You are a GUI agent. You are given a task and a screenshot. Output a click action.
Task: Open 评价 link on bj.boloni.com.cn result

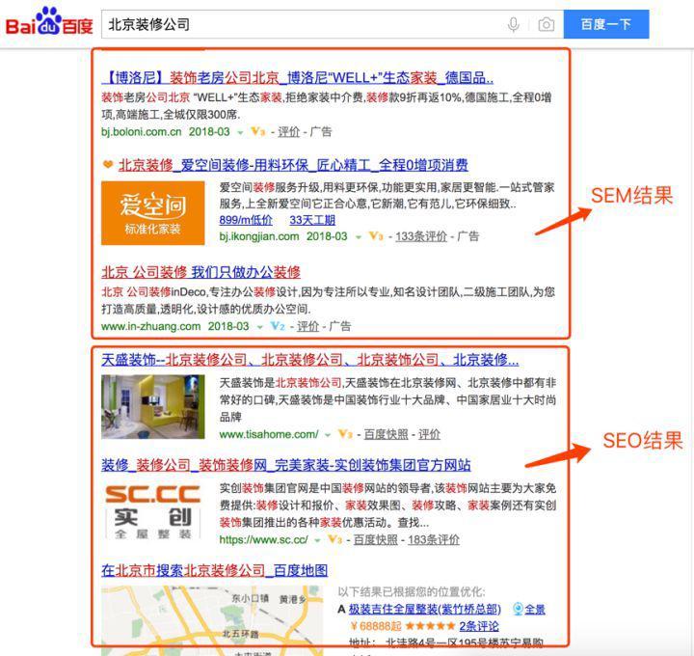click(x=288, y=131)
